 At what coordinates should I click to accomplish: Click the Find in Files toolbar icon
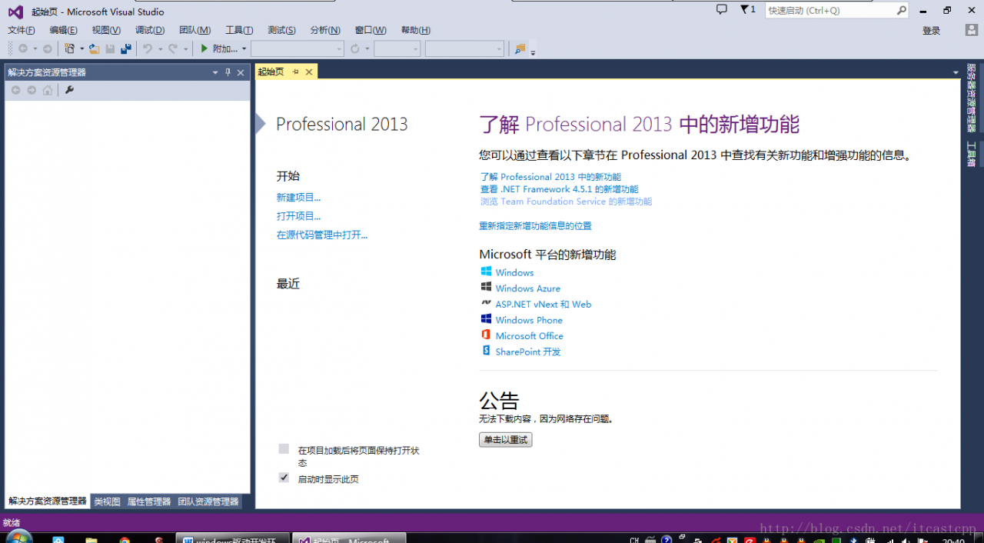(520, 48)
